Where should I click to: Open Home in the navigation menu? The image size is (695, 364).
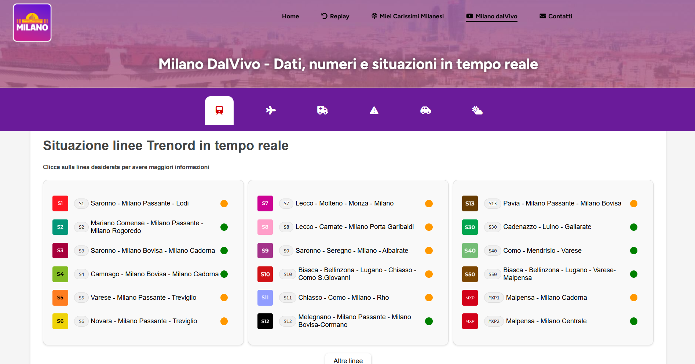pyautogui.click(x=290, y=16)
